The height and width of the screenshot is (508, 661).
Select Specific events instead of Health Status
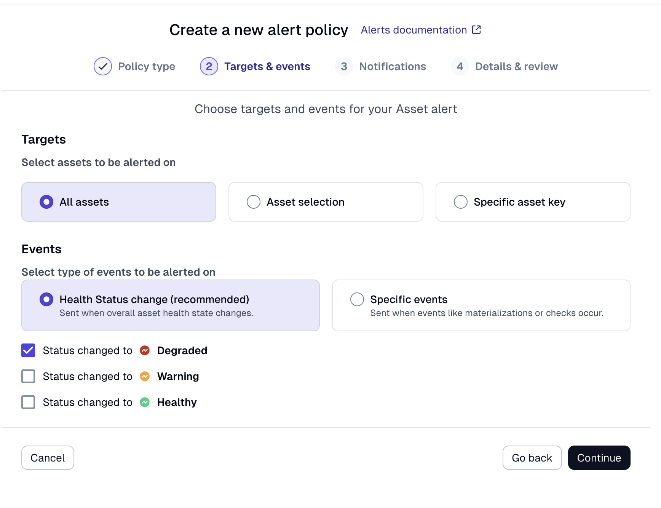coord(357,299)
